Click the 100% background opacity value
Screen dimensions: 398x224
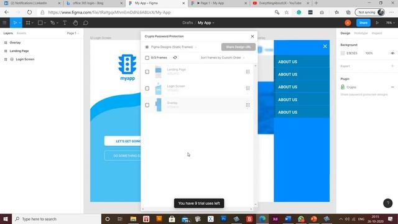(369, 54)
